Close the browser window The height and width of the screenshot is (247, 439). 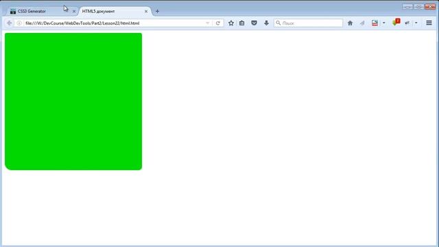[x=430, y=6]
